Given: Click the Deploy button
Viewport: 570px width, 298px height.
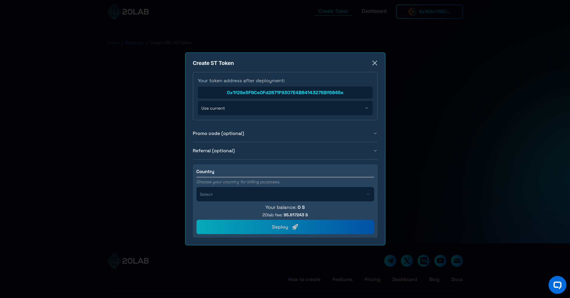Looking at the screenshot, I should click(285, 227).
